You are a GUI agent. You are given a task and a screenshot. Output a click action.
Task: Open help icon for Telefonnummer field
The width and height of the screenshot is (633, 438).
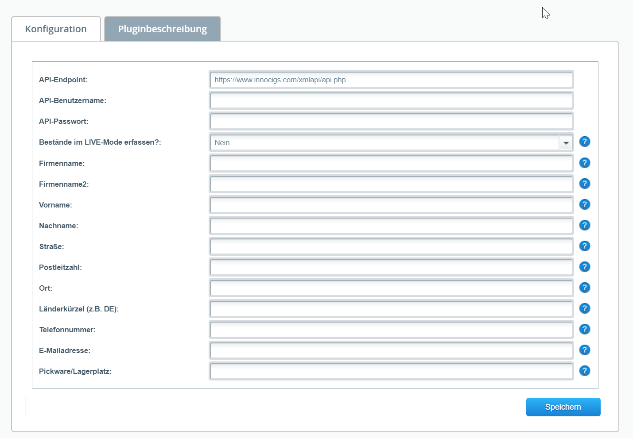(x=585, y=329)
